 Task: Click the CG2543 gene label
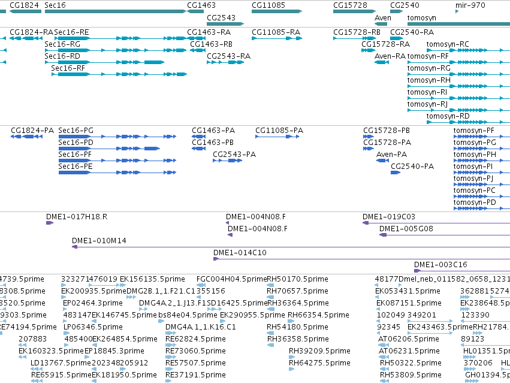[x=221, y=17]
